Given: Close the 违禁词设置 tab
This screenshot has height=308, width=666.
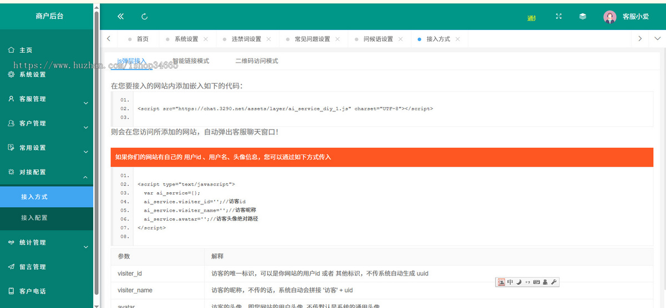Looking at the screenshot, I should coord(269,39).
